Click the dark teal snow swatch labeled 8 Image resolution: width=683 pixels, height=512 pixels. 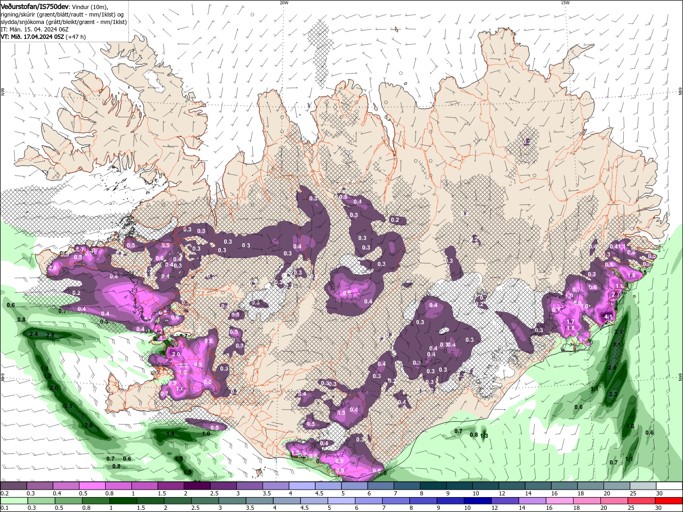[432, 486]
